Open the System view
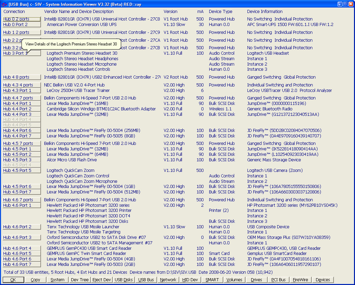The width and height of the screenshot is (355, 285). (57, 280)
